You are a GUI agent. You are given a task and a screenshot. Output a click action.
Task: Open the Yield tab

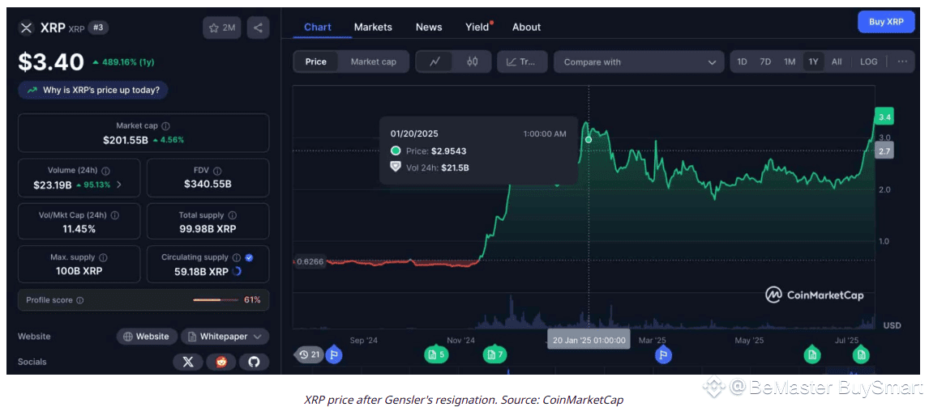(x=477, y=28)
